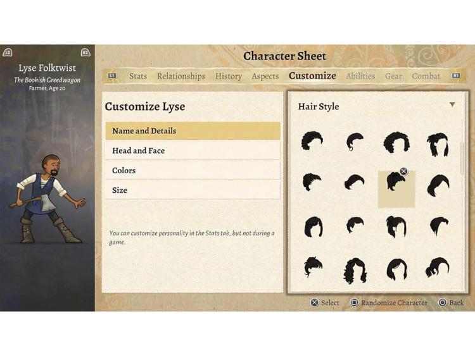
Task: Click the L2 previous character icon
Action: point(8,52)
